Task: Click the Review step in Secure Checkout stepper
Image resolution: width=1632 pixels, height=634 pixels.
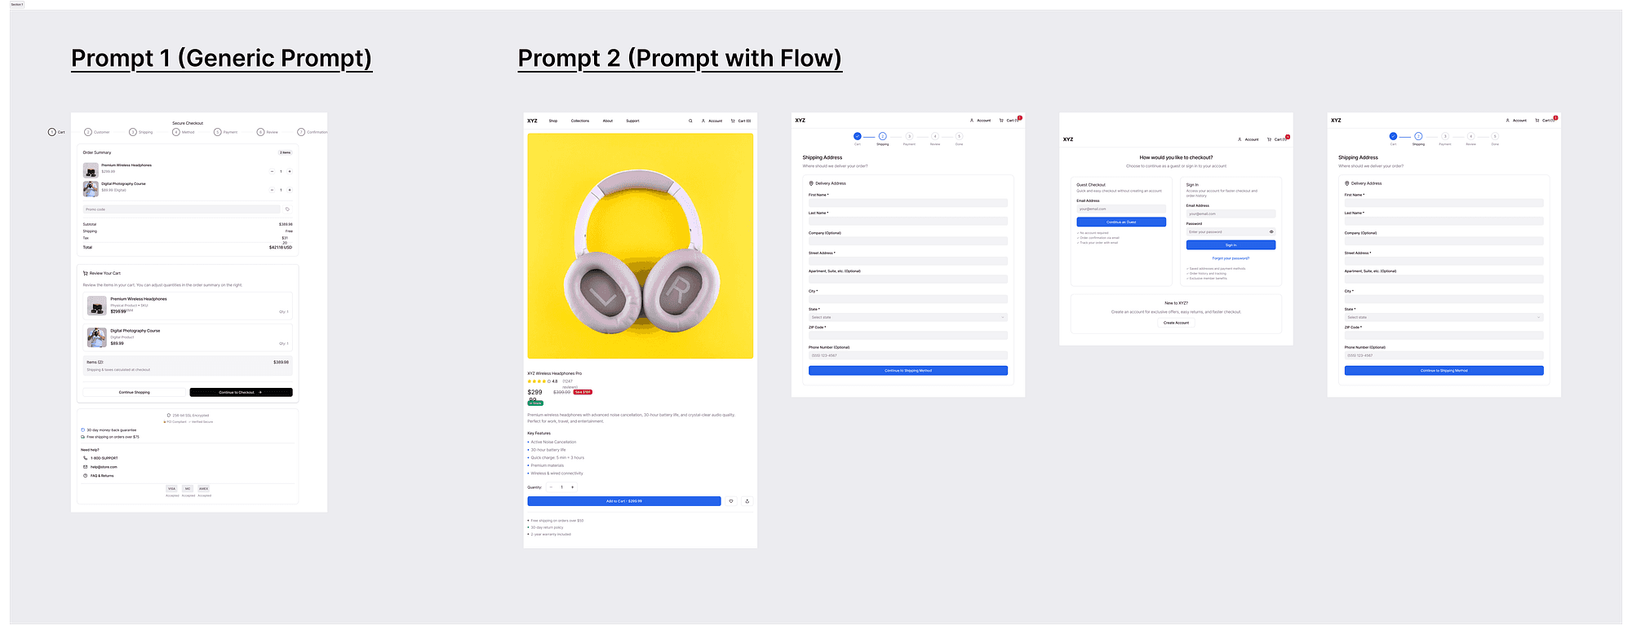Action: 268,132
